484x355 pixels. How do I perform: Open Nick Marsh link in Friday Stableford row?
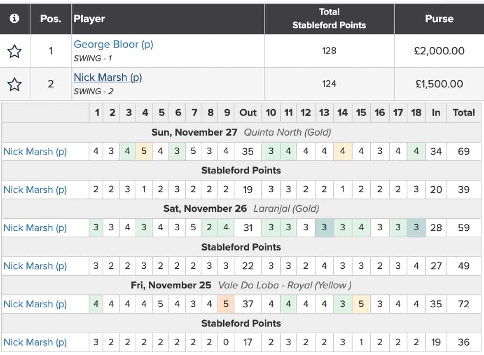[x=35, y=342]
